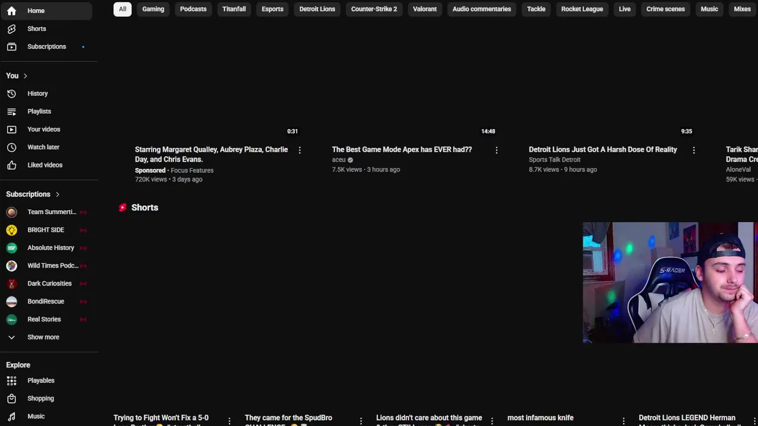Viewport: 758px width, 426px height.
Task: Open more options for Best Game Mode Apex video
Action: 496,150
